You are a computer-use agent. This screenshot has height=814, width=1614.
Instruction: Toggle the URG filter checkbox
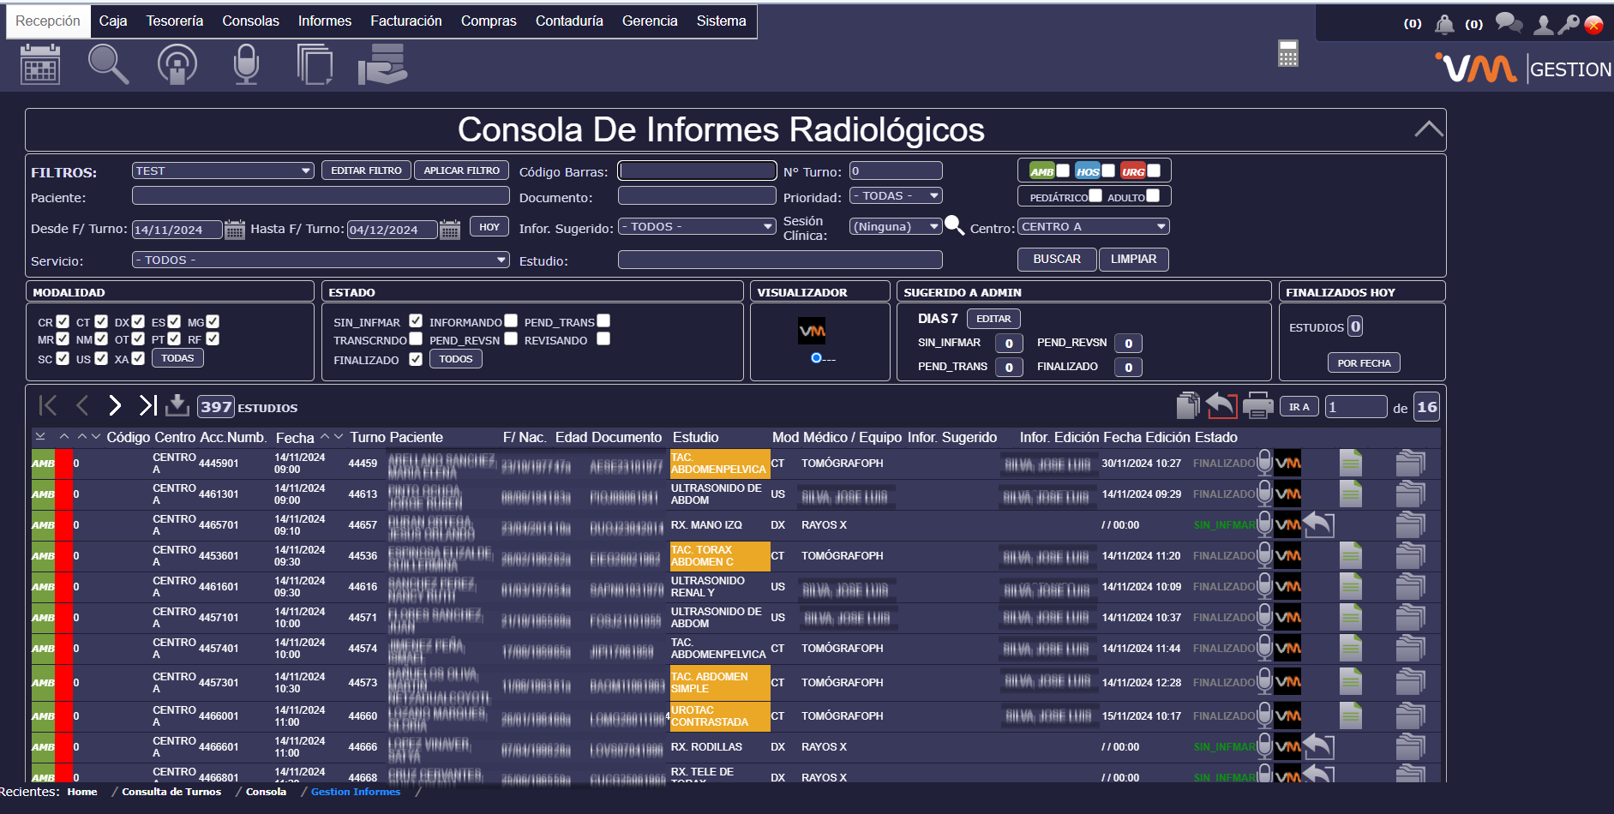[x=1154, y=171]
